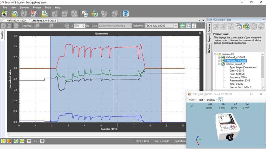This screenshot has width=266, height=149.
Task: Select _Mañana2_4-3-2016 in the Captures tree
Action: point(236,61)
